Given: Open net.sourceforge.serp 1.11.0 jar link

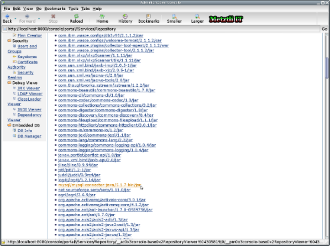Looking at the screenshot, I should coord(94,190).
